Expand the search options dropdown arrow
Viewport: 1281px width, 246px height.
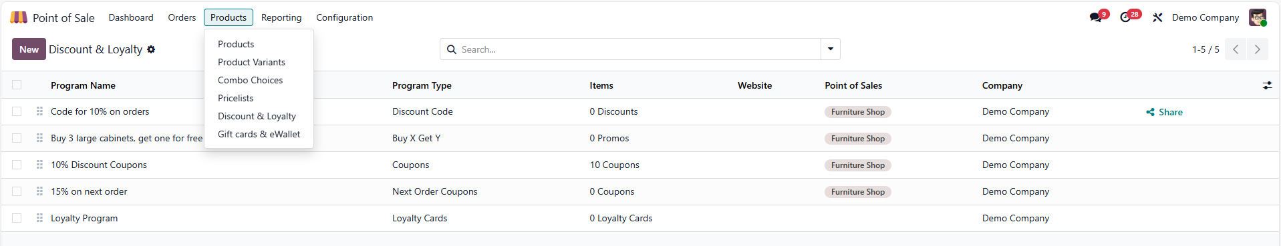pyautogui.click(x=830, y=49)
